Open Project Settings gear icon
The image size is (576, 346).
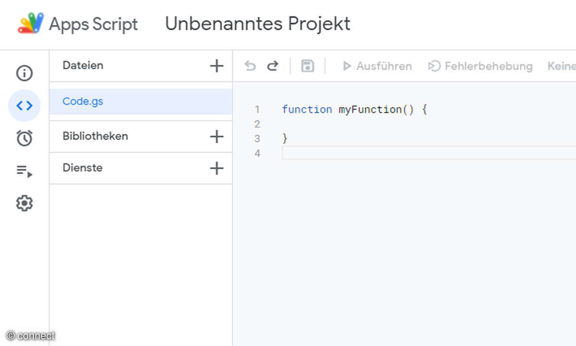tap(24, 203)
